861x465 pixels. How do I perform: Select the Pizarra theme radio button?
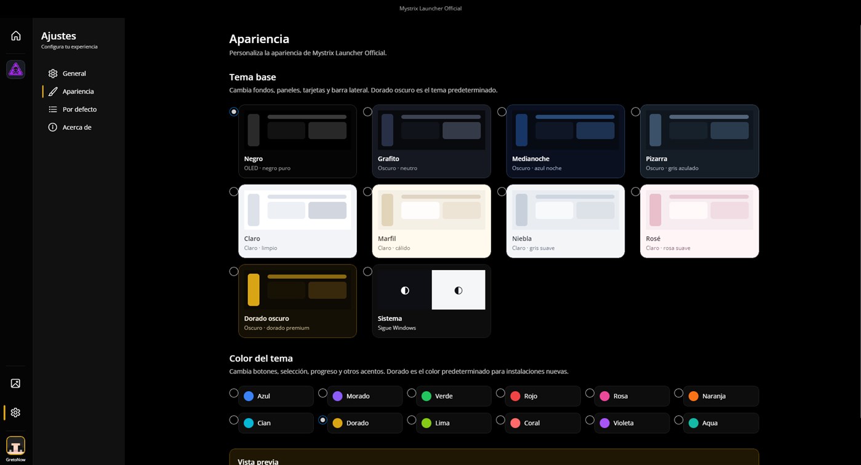(635, 112)
